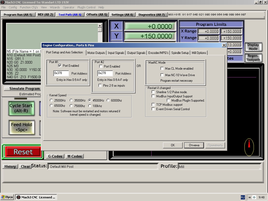Select 60000hz kernel speed

108,100
